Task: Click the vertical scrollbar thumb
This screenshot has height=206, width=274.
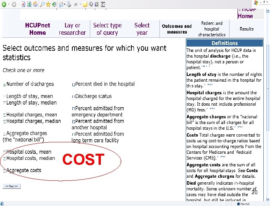Action: click(x=268, y=88)
